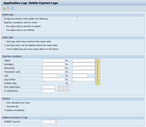Open multiple selection for Object

[x=98, y=60]
